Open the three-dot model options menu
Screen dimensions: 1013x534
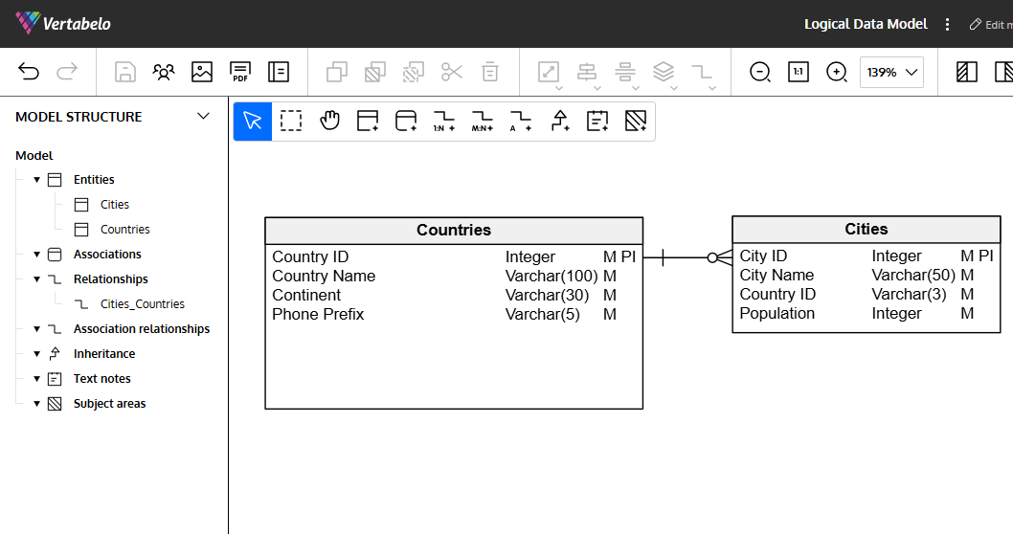pyautogui.click(x=947, y=25)
